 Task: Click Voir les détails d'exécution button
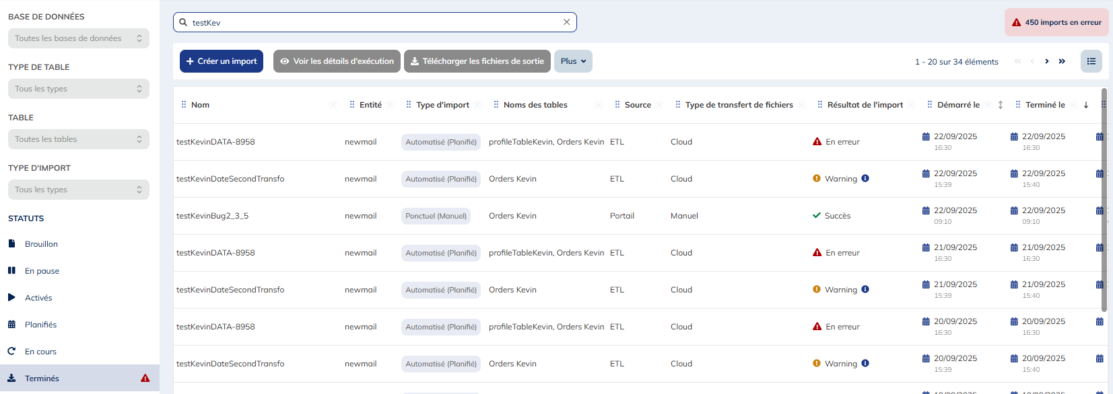337,61
